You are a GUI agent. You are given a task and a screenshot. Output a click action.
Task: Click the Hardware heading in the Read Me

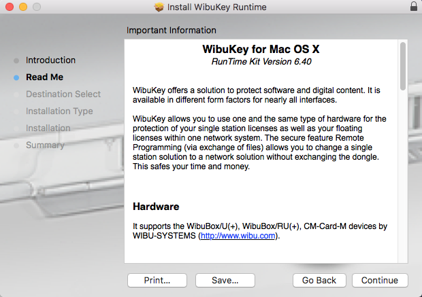click(155, 206)
